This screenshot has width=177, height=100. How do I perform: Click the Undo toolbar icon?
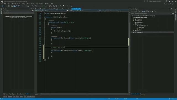[x=19, y=6]
